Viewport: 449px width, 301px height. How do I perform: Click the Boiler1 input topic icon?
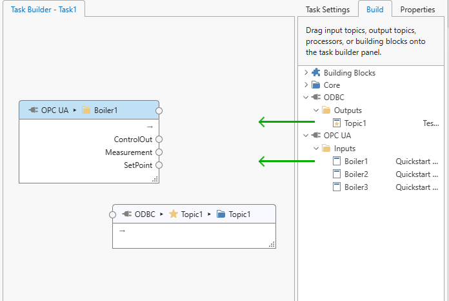coord(336,161)
